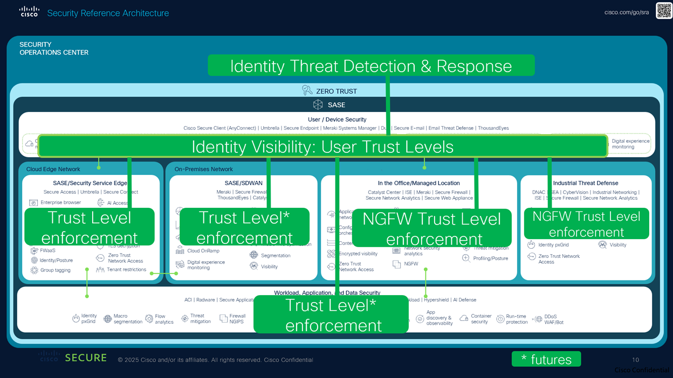This screenshot has height=378, width=673.
Task: Click the Zero Trust key icon
Action: 307,90
